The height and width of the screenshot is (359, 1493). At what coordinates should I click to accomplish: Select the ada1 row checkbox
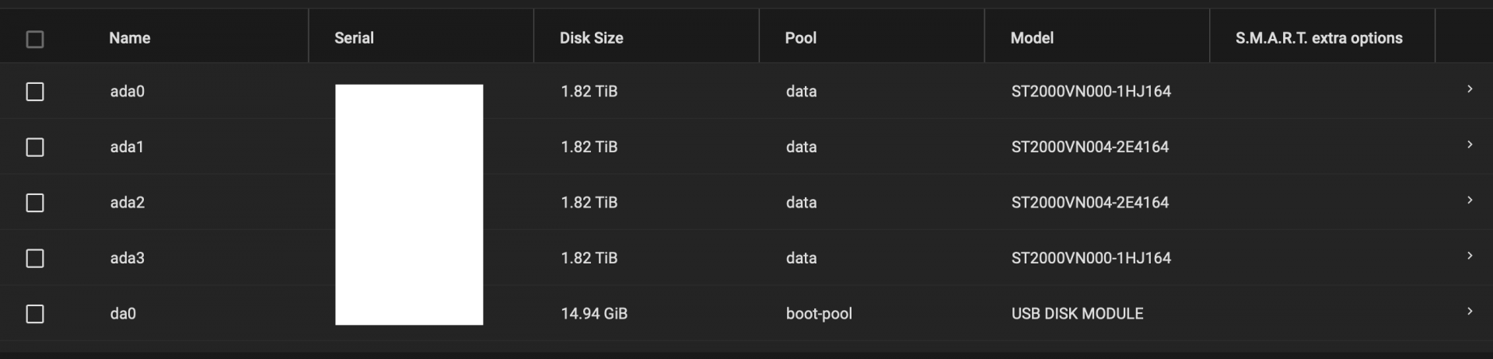click(x=35, y=147)
